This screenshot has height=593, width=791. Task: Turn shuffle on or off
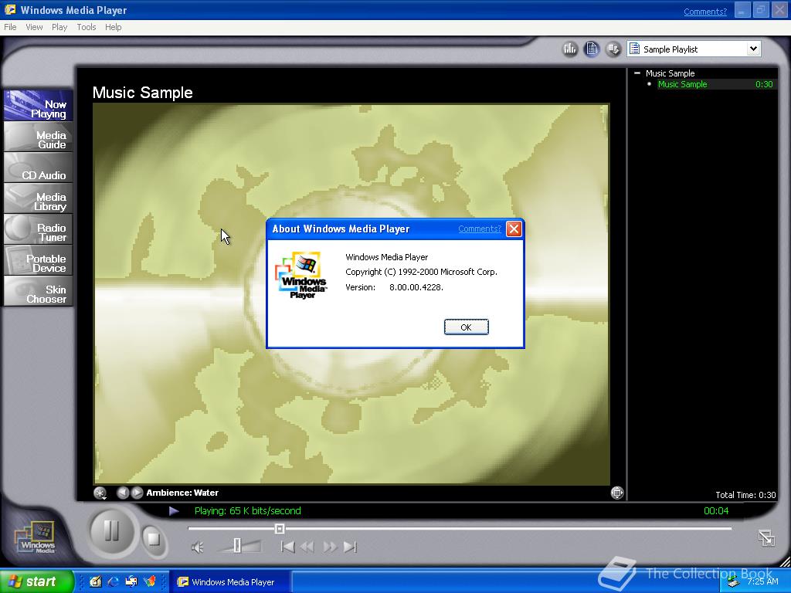613,49
